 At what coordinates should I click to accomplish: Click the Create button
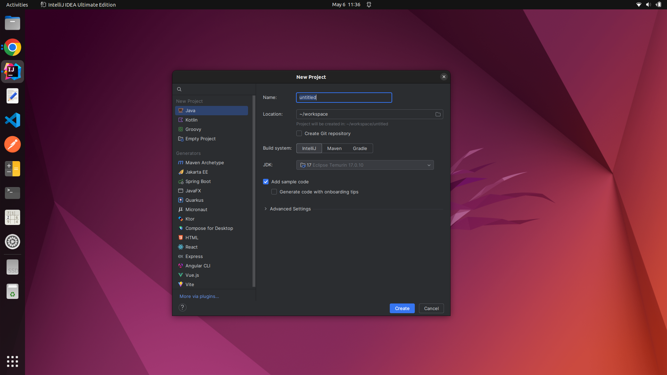click(x=402, y=309)
